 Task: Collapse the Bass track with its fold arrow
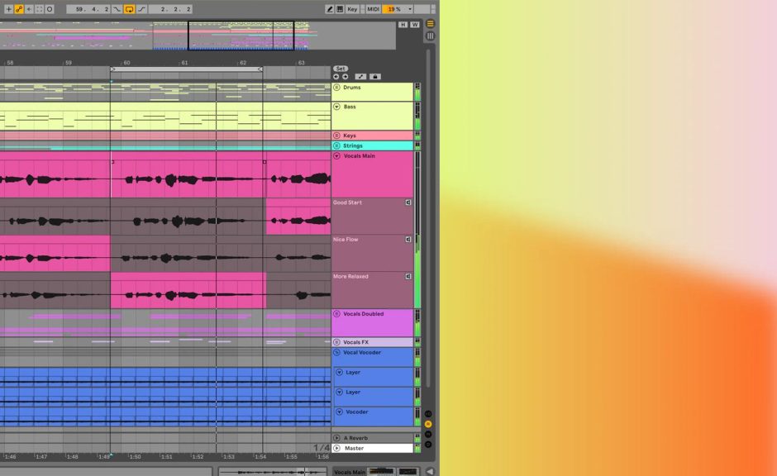336,107
